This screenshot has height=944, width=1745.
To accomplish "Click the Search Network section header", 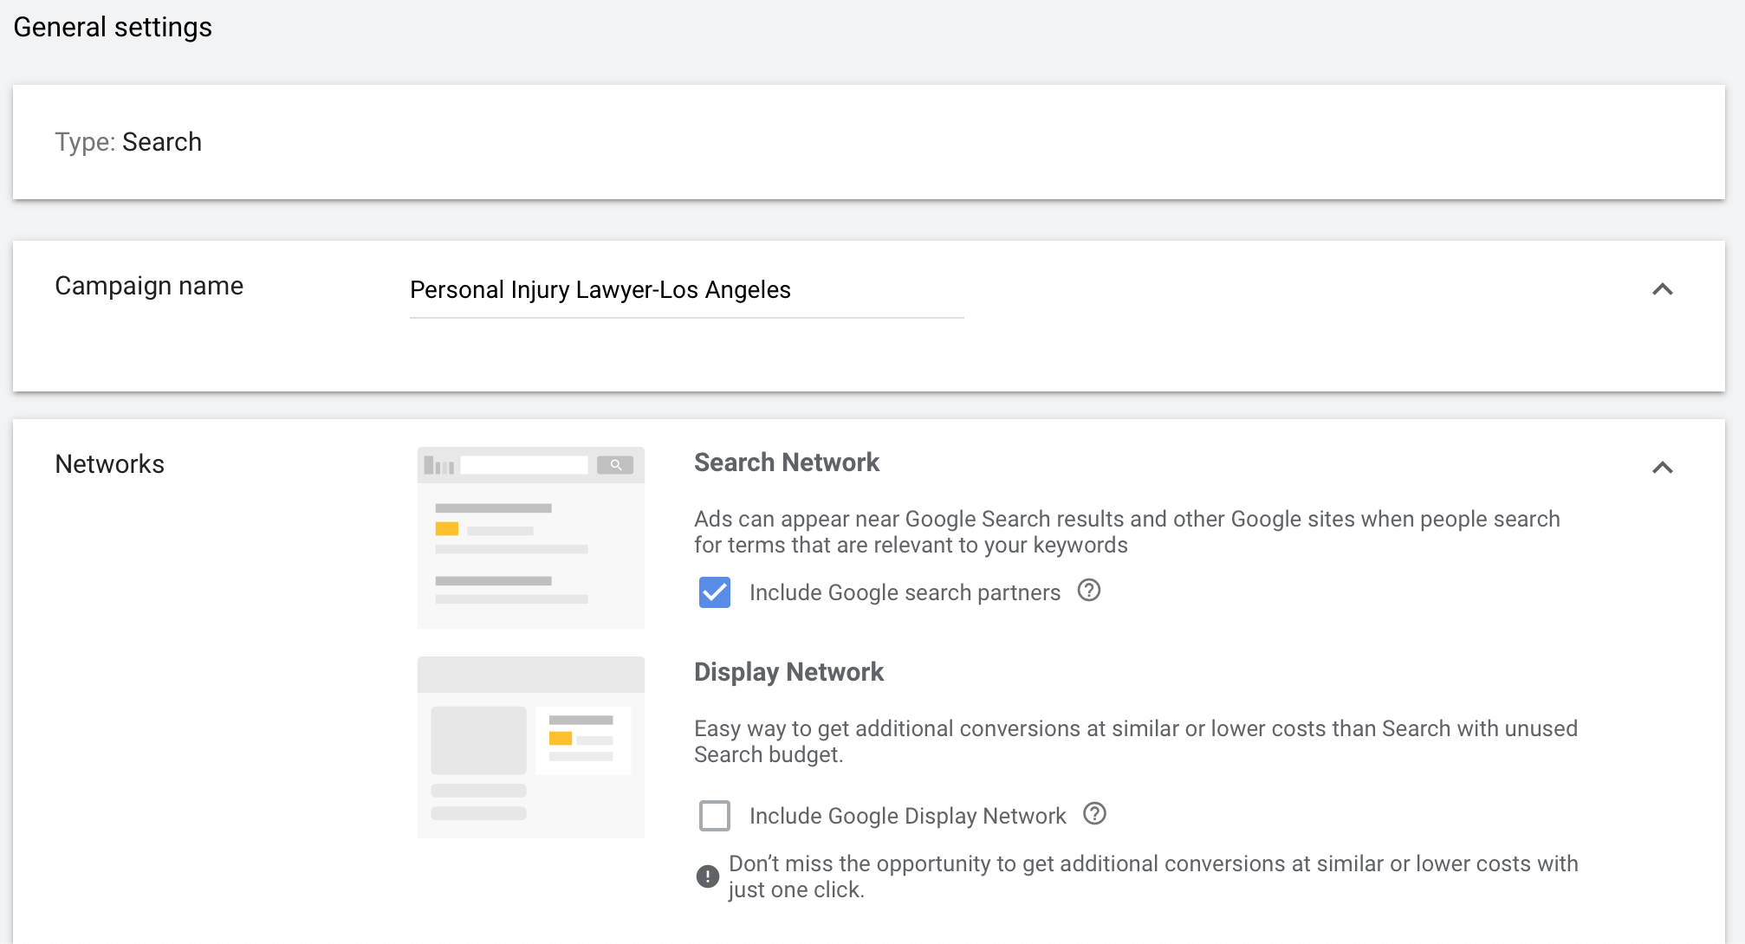I will click(x=786, y=462).
